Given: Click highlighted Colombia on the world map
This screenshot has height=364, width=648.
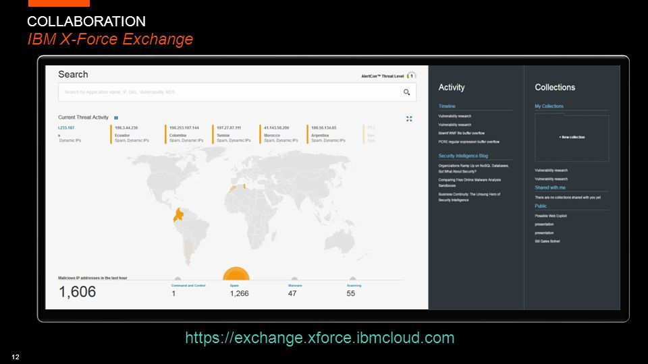Looking at the screenshot, I should [x=178, y=215].
